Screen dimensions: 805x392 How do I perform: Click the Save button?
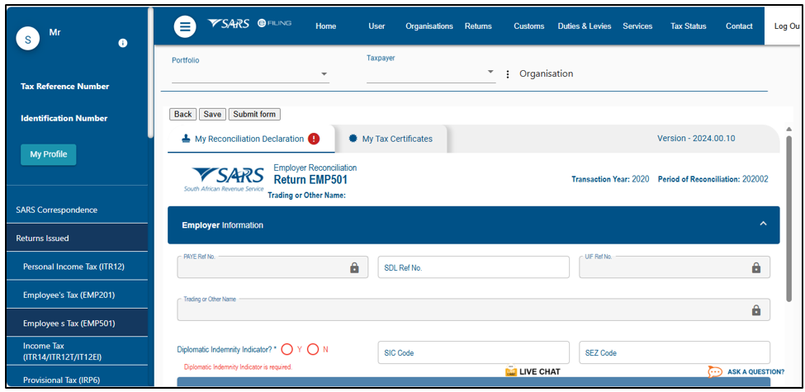pos(212,115)
